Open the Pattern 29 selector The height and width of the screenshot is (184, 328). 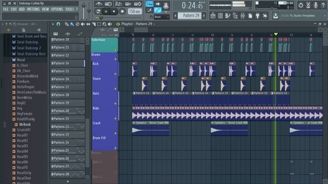(190, 16)
